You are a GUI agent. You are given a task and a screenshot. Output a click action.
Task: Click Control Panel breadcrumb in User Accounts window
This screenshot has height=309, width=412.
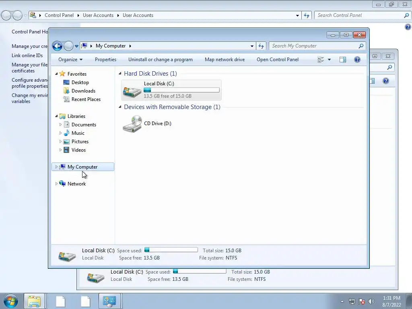pos(59,15)
